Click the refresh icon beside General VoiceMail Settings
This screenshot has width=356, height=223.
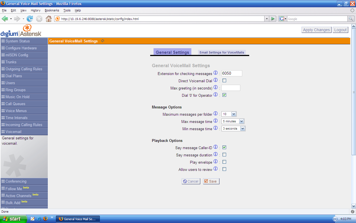pos(103,41)
